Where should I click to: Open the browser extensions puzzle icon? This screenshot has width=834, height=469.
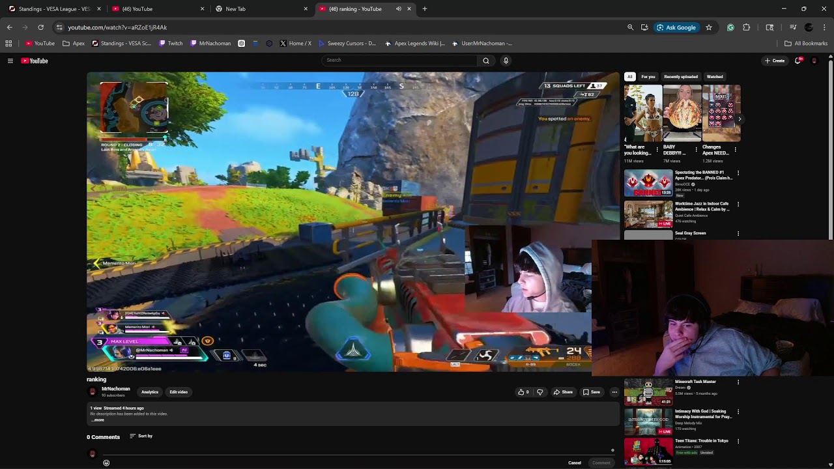(x=747, y=27)
